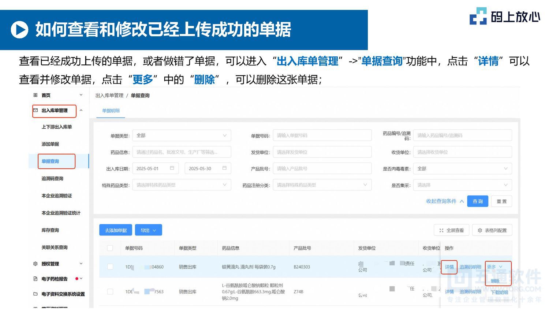The width and height of the screenshot is (549, 309).
Task: Check the row for 银黄滴丸 order
Action: (110, 267)
